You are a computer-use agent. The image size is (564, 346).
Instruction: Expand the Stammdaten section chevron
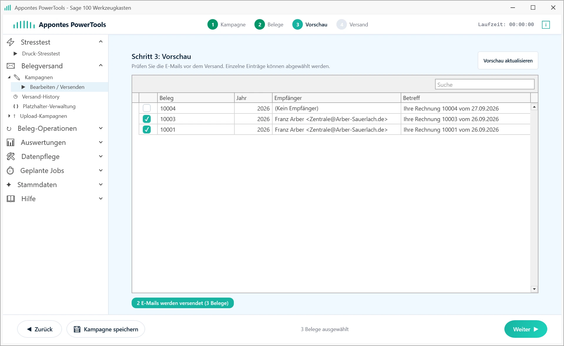(x=101, y=184)
